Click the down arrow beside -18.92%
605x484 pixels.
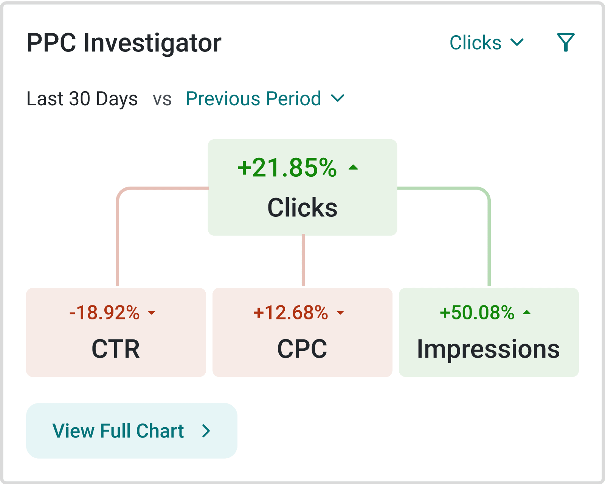(152, 313)
